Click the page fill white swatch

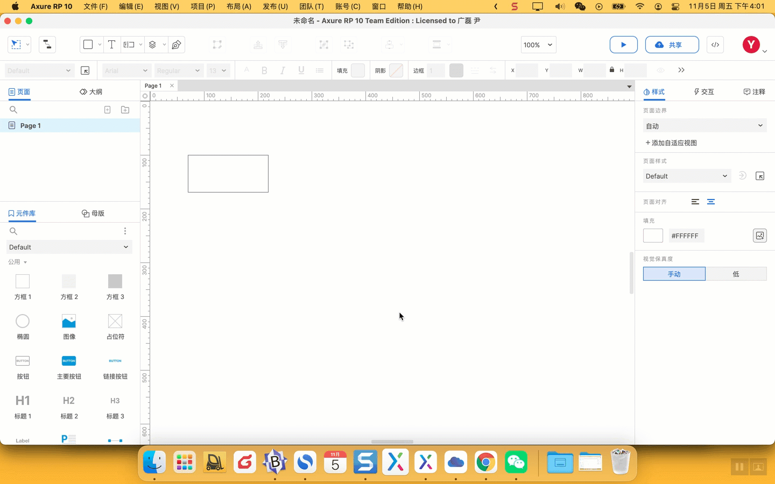tap(653, 236)
